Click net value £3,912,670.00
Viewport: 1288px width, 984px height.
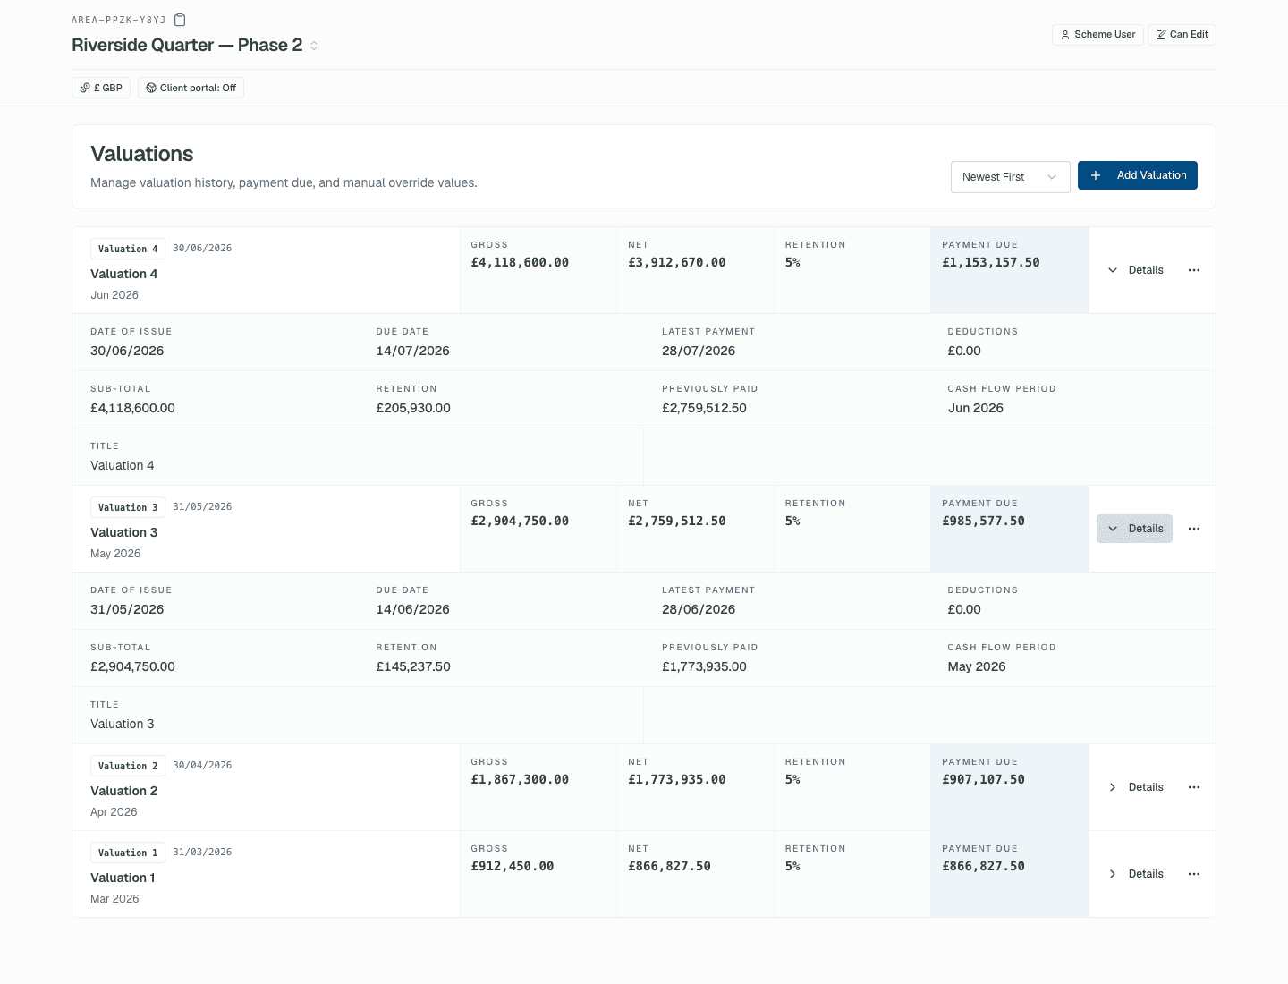[677, 262]
